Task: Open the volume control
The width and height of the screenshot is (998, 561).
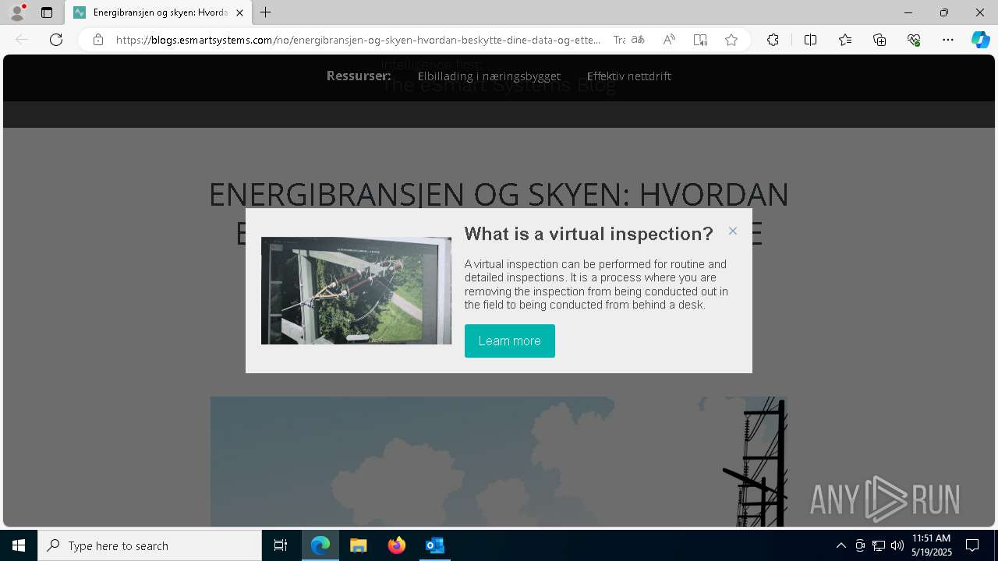Action: tap(897, 545)
